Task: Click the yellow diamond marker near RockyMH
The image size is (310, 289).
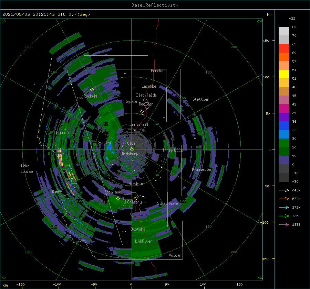Action: [x=92, y=90]
